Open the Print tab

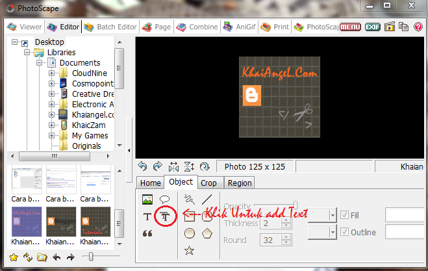[275, 27]
